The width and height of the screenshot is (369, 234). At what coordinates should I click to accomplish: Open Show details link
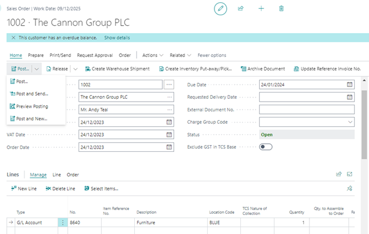coord(117,37)
